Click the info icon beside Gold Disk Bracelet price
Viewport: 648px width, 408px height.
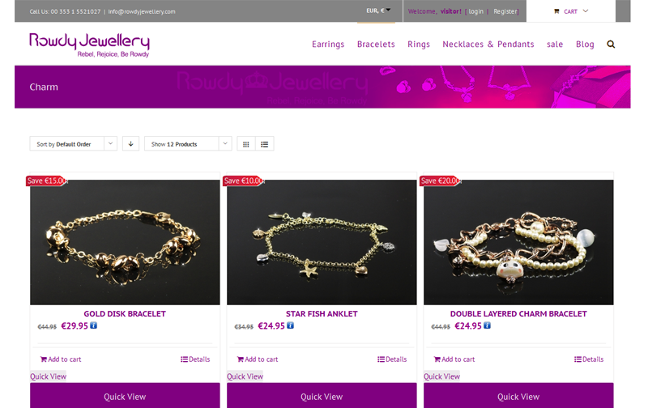click(x=94, y=325)
